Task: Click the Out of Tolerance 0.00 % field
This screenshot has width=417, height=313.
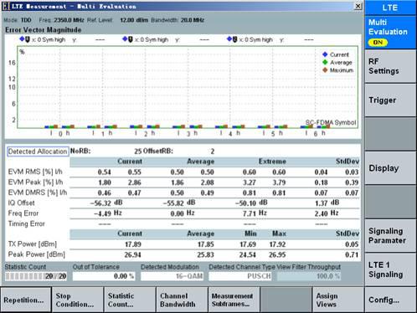Action: (104, 276)
